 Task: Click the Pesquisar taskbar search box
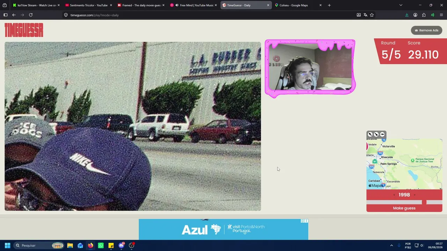tap(39, 245)
